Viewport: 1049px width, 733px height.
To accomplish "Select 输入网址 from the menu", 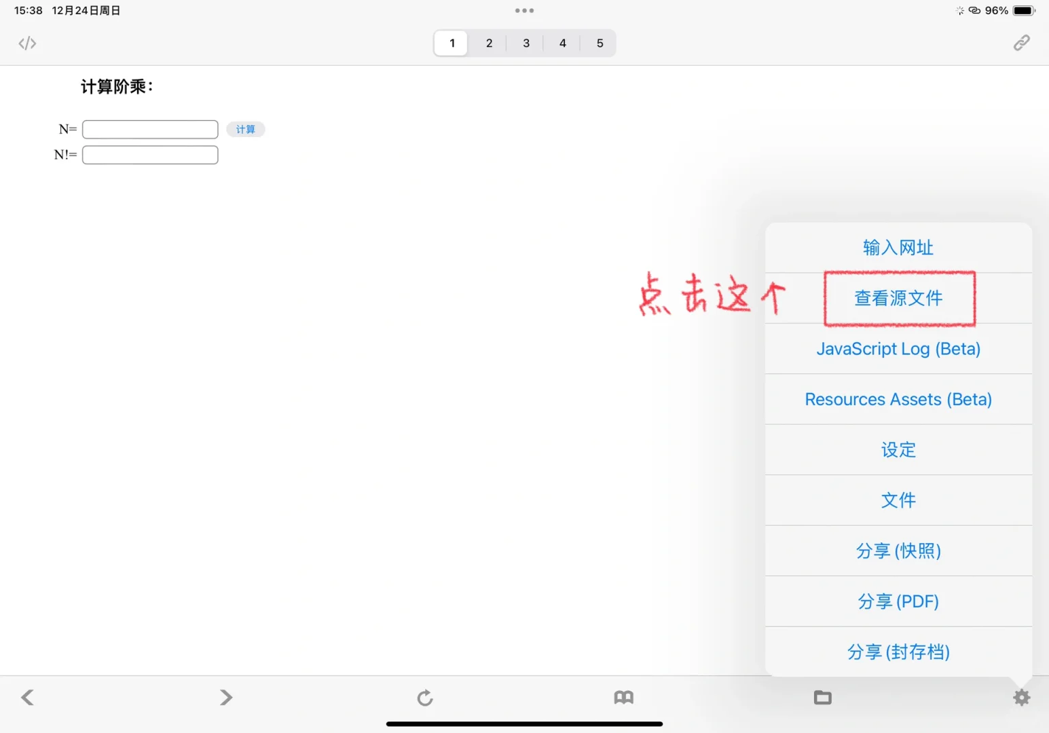I will click(x=898, y=247).
